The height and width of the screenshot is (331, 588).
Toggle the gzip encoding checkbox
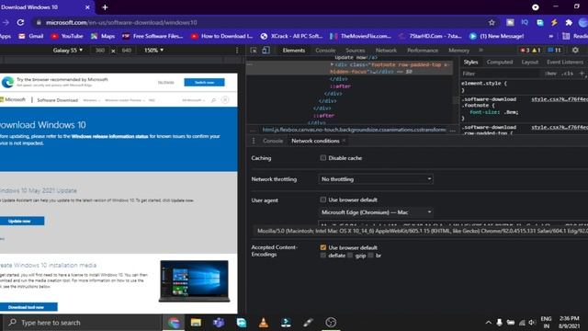[350, 256]
